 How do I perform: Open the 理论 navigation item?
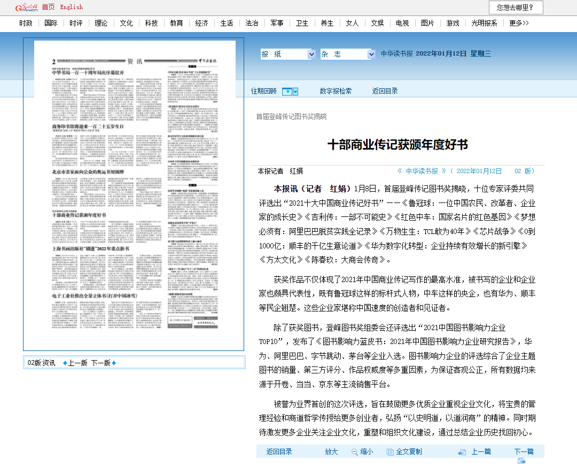101,23
